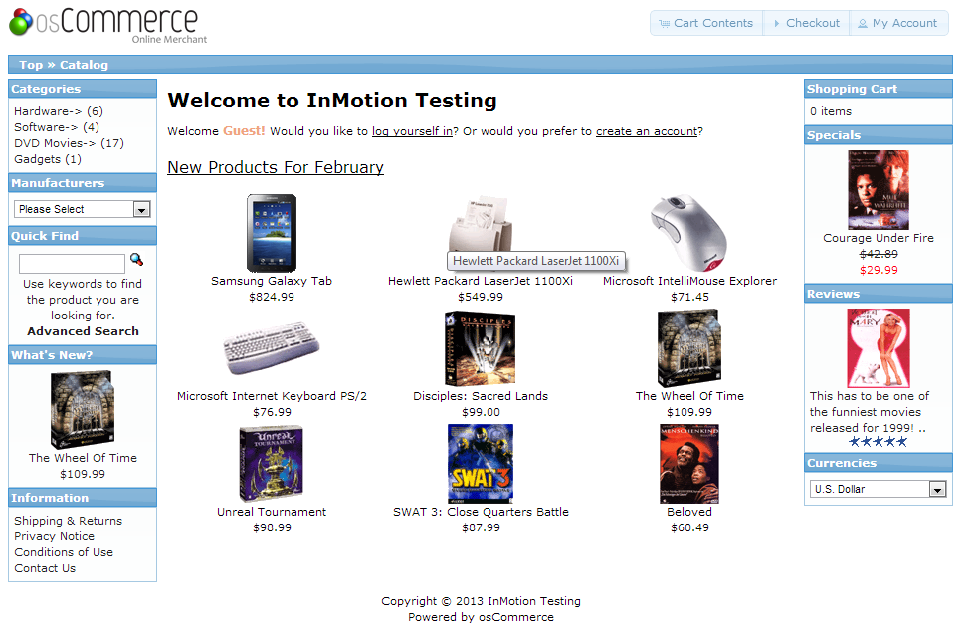
Task: Open the Hewlett Packard LaserJet printer image
Action: [x=481, y=223]
